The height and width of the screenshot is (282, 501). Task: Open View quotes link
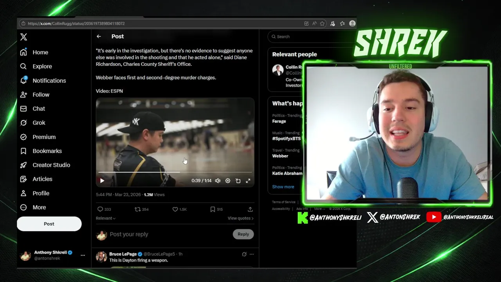tap(240, 218)
